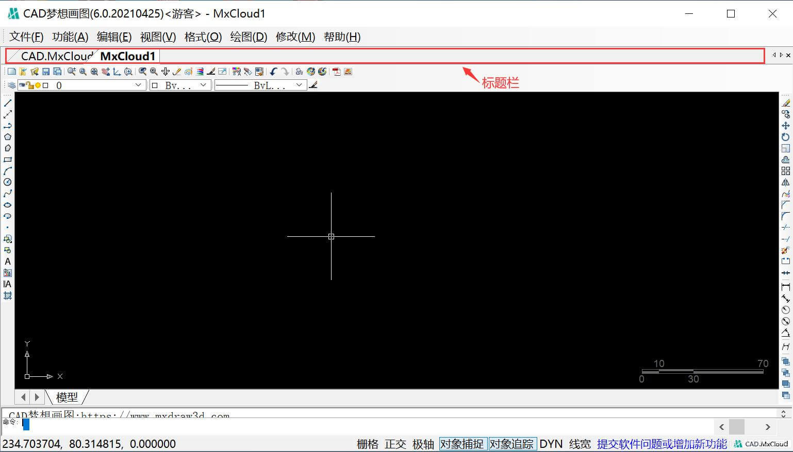793x452 pixels.
Task: Toggle 对象追踪 object tracking
Action: click(511, 444)
